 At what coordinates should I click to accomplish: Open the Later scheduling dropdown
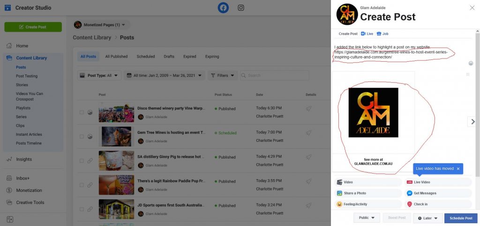[428, 218]
